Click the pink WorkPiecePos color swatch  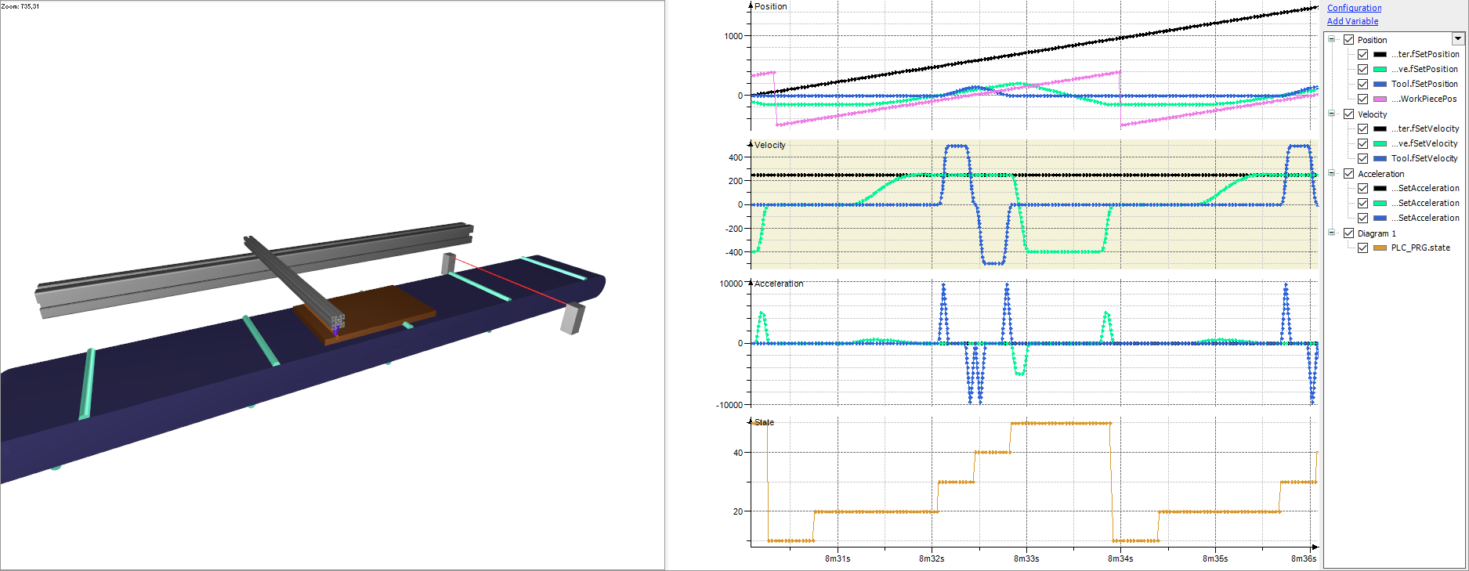click(1380, 99)
